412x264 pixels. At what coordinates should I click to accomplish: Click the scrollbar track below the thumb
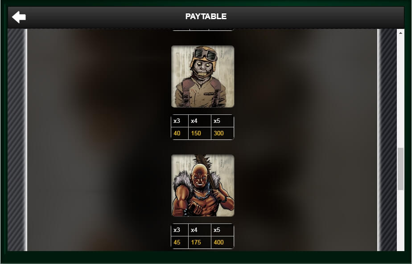(x=400, y=220)
